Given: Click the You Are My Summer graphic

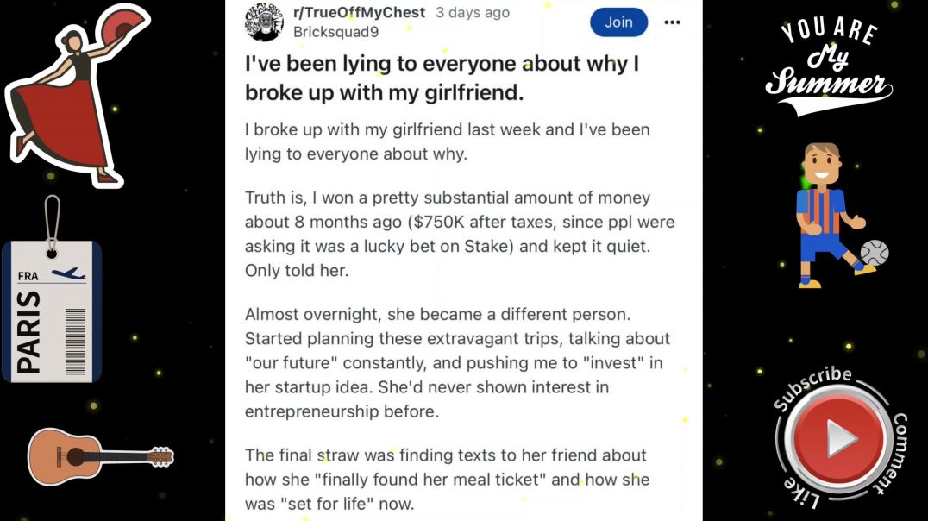Looking at the screenshot, I should click(x=829, y=64).
